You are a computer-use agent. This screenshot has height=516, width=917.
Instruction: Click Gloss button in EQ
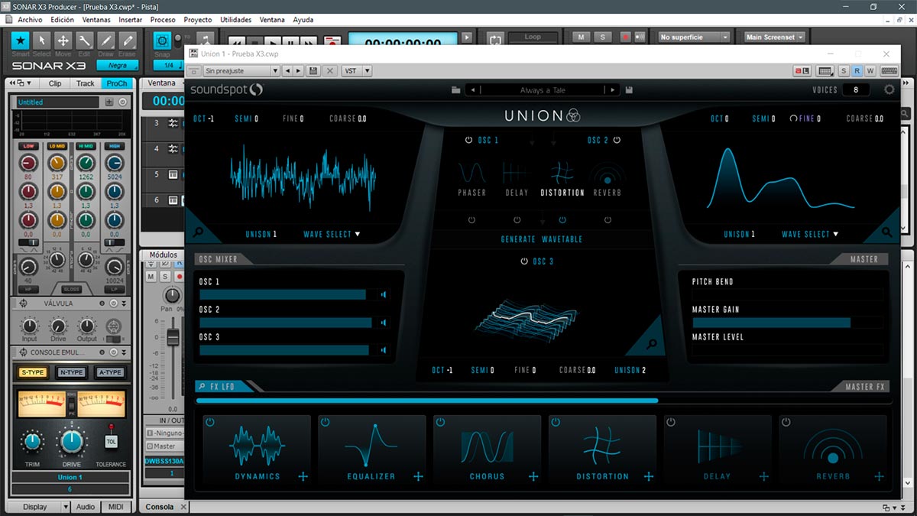[73, 290]
